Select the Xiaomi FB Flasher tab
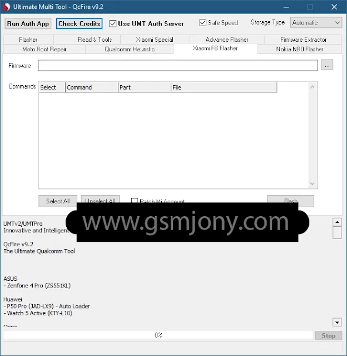This screenshot has height=356, width=347. [x=215, y=48]
